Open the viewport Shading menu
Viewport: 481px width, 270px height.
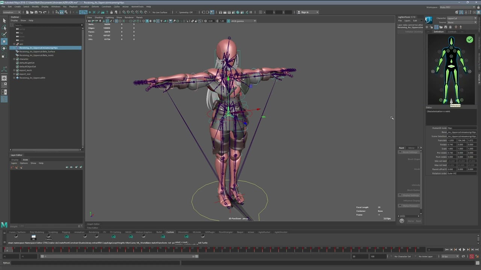(x=98, y=17)
